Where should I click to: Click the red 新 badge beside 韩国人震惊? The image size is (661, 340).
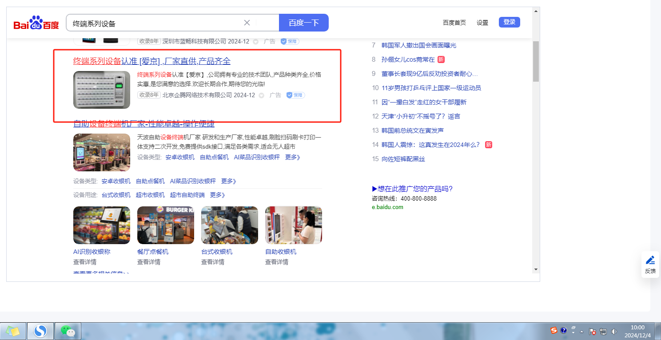click(489, 145)
